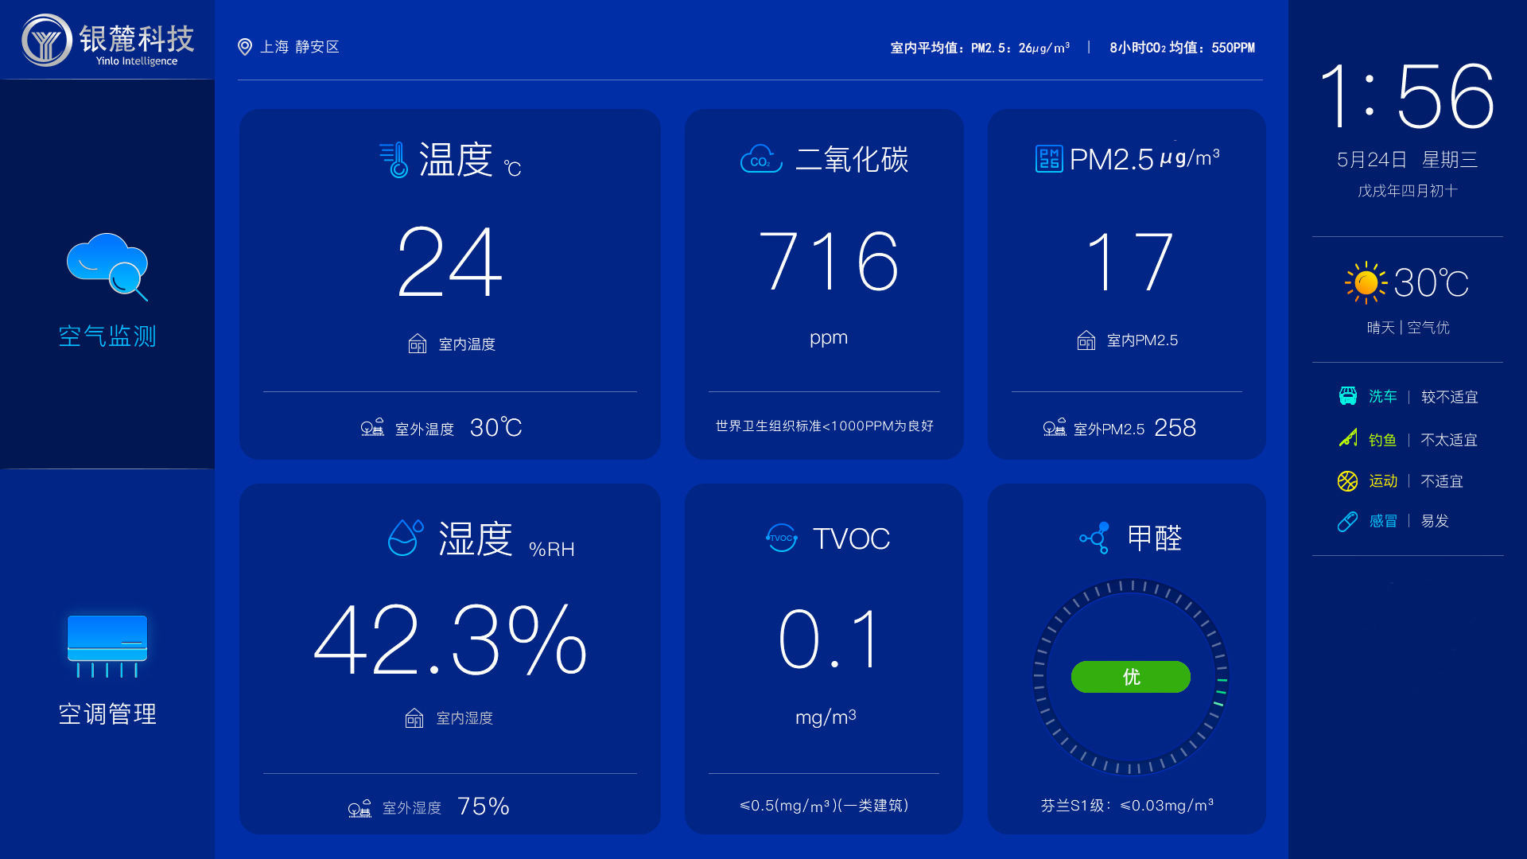Click the indoor PM2.5 value 17
This screenshot has height=859, width=1527.
(1129, 261)
